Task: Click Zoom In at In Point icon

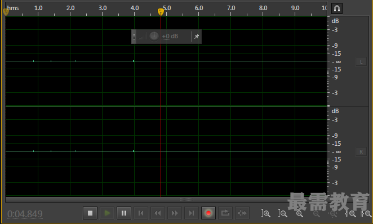Action: click(x=350, y=213)
